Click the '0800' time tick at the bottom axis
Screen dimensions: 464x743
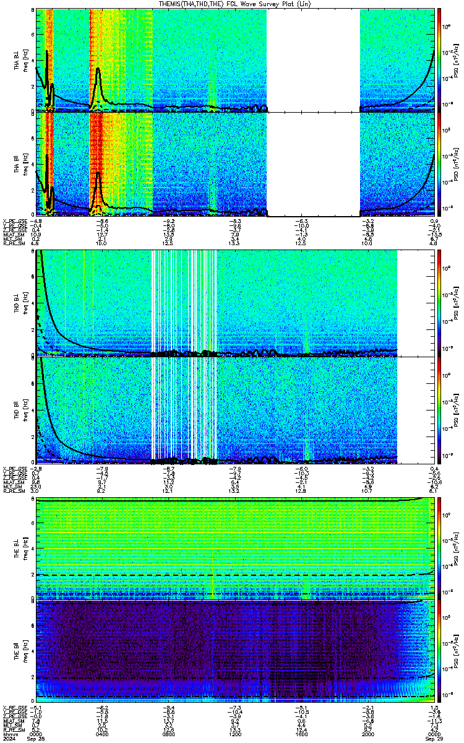pyautogui.click(x=169, y=734)
